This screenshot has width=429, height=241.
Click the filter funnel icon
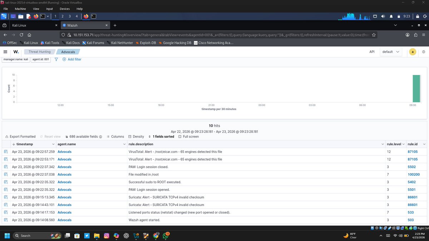(x=56, y=59)
